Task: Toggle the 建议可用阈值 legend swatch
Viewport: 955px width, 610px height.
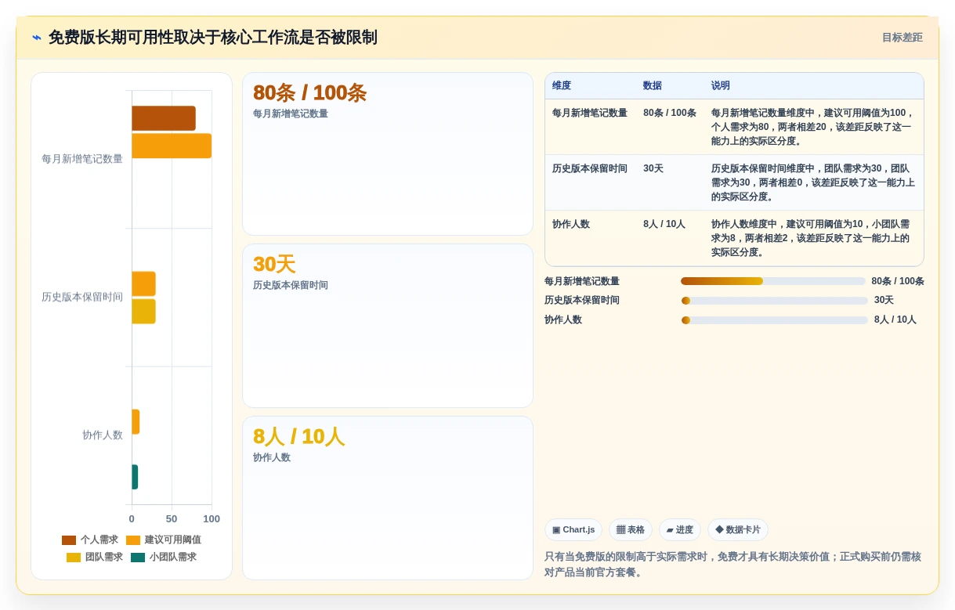Action: [x=133, y=540]
